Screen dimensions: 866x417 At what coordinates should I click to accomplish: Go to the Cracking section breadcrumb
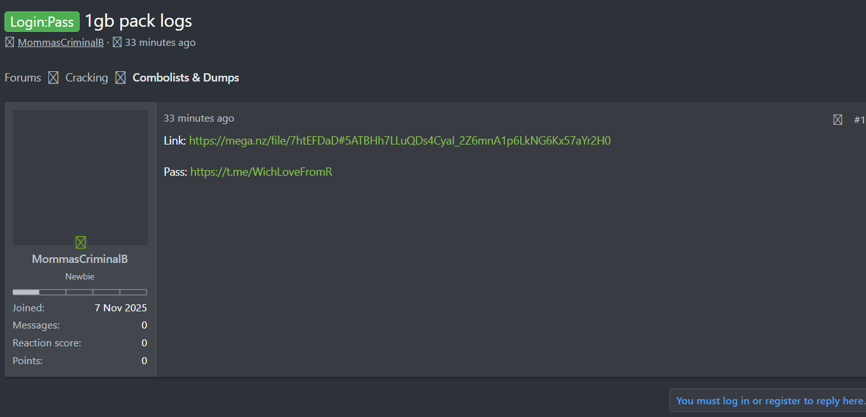[x=87, y=78]
